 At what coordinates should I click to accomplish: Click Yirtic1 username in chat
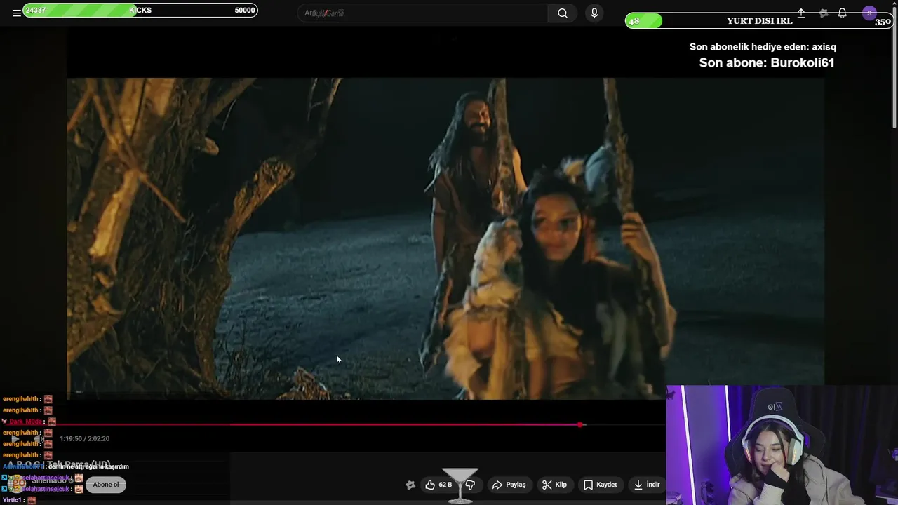(x=13, y=500)
